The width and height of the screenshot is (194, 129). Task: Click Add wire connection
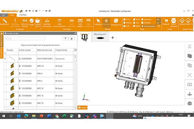[47, 23]
